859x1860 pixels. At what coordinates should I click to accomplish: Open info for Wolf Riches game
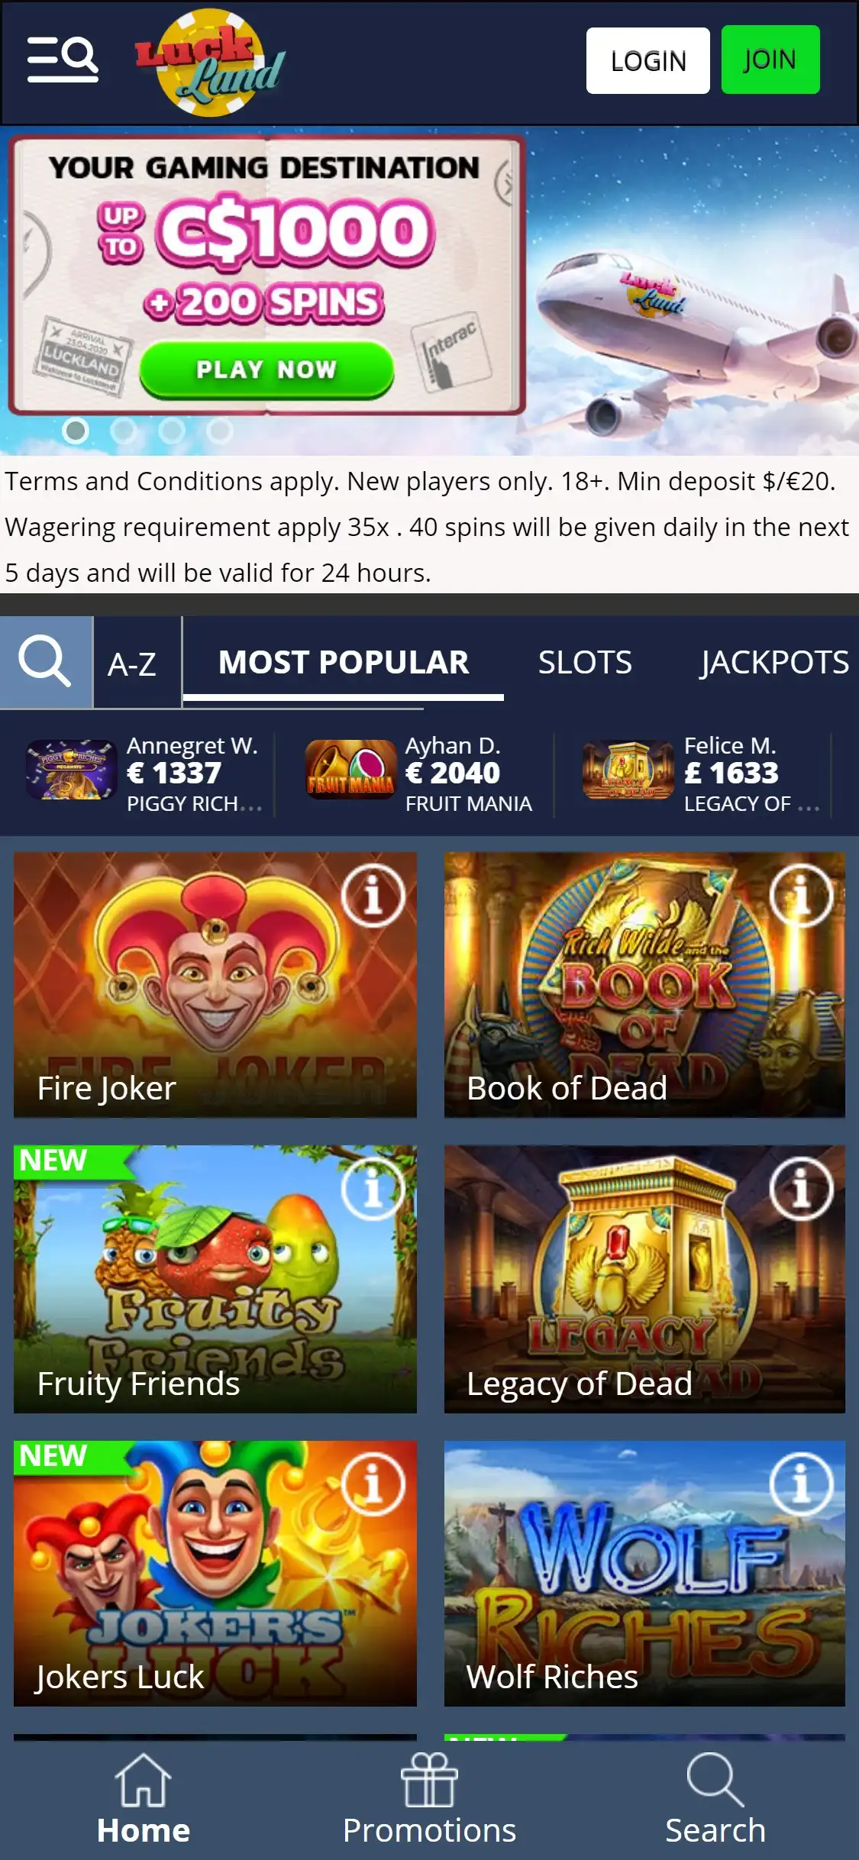coord(801,1484)
